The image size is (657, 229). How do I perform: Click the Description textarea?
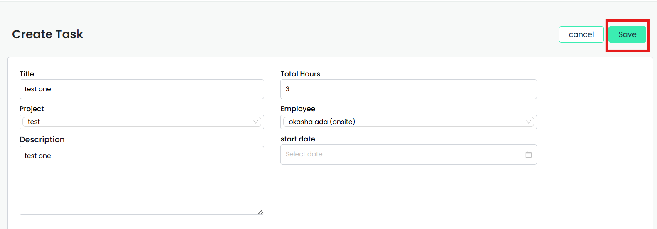pos(142,180)
